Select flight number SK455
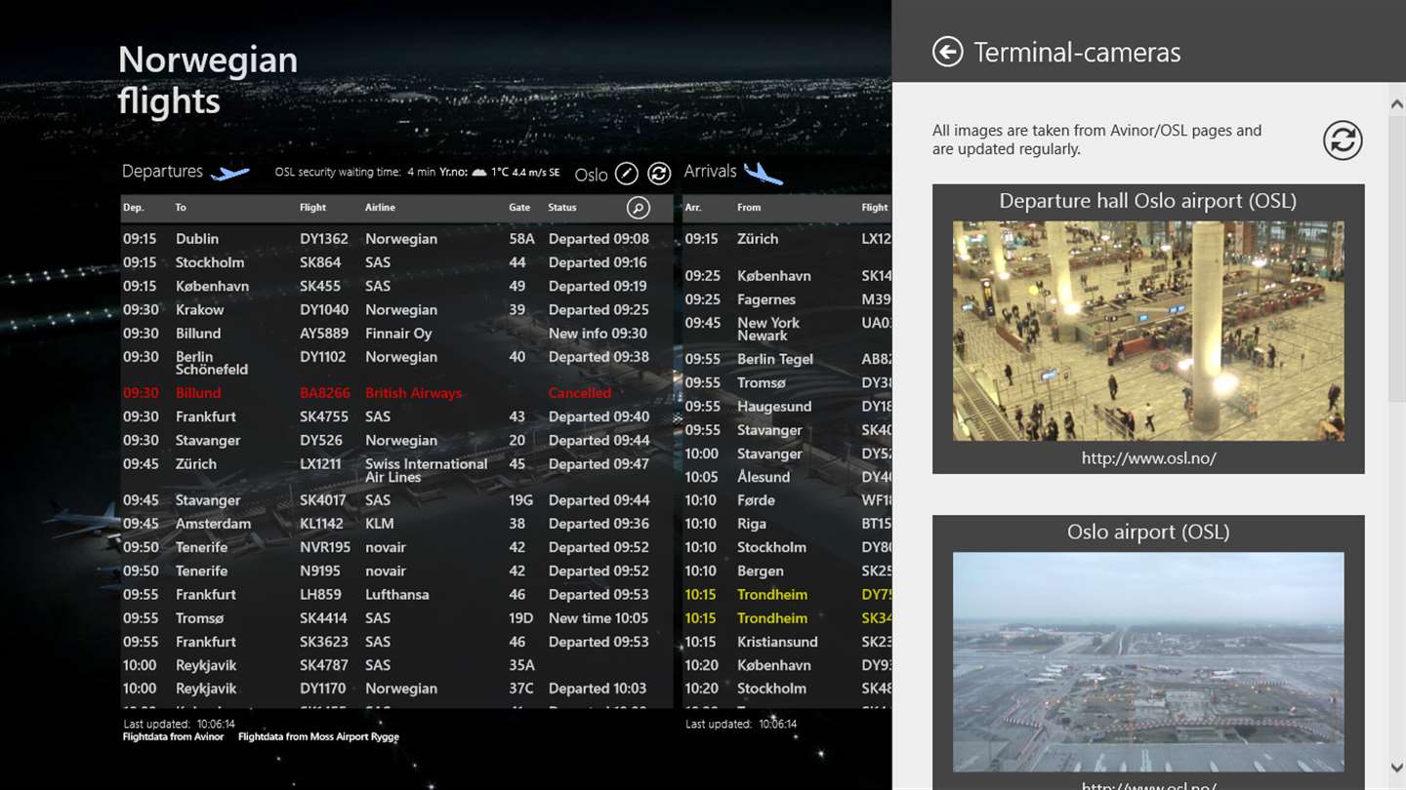 click(320, 286)
